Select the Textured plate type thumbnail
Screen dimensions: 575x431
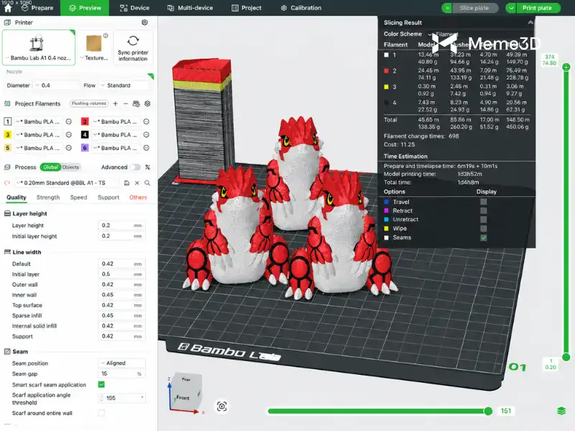click(94, 43)
